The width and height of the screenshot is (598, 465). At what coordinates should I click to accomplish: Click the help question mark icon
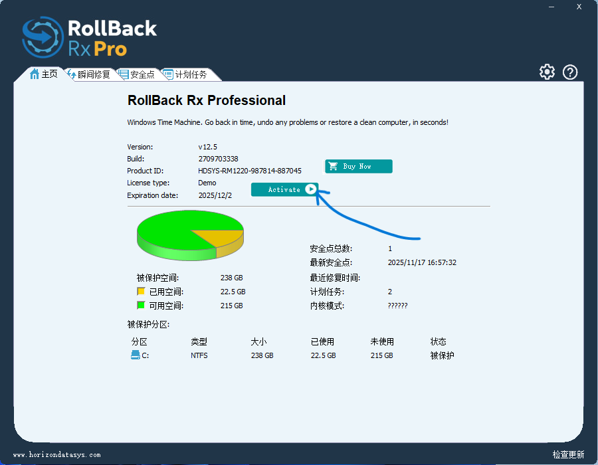[x=570, y=72]
